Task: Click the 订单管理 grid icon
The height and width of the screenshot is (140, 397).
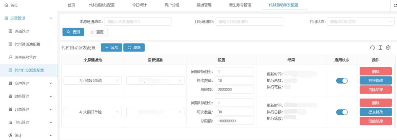Action: click(10, 109)
